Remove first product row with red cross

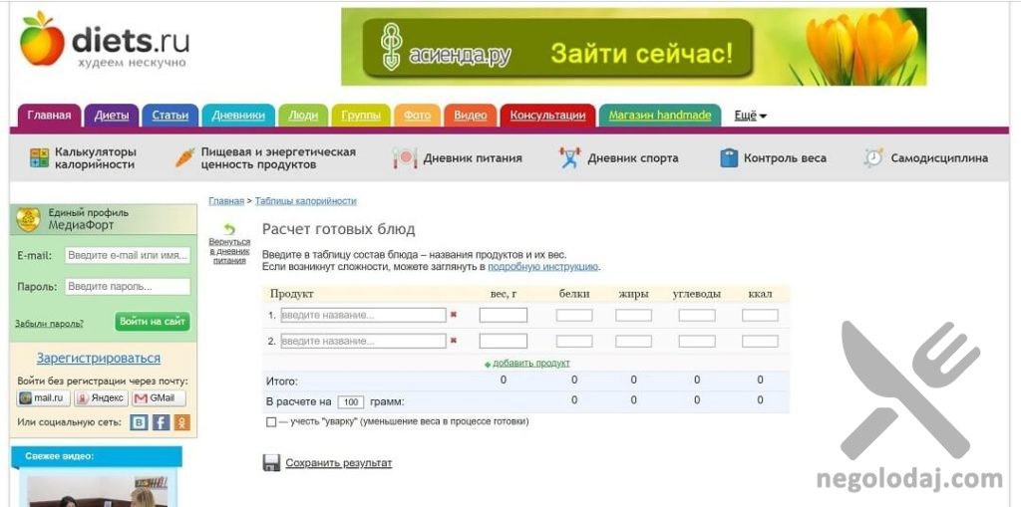[454, 315]
